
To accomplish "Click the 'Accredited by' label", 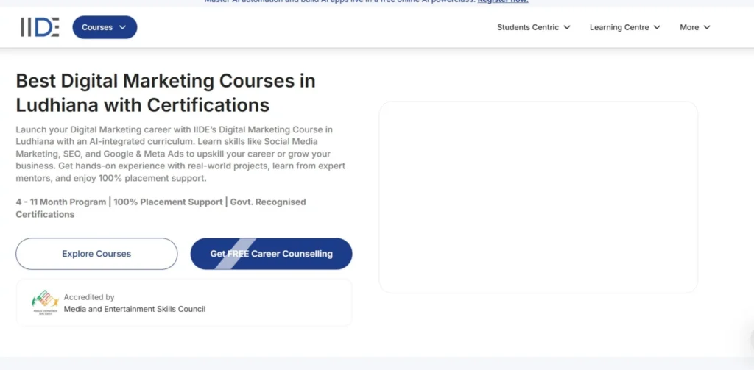I will pos(89,297).
